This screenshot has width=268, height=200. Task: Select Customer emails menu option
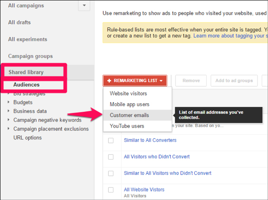coord(129,115)
